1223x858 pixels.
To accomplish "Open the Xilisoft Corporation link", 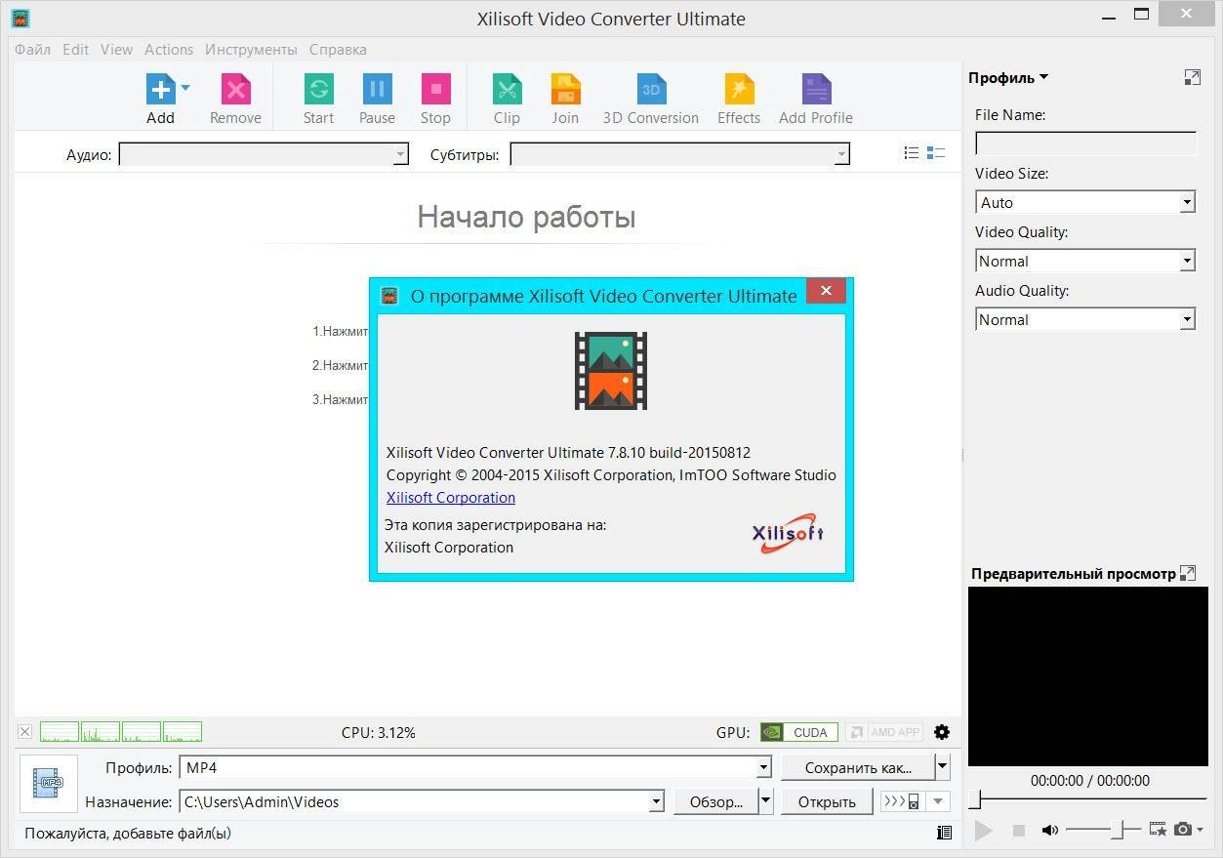I will point(451,498).
